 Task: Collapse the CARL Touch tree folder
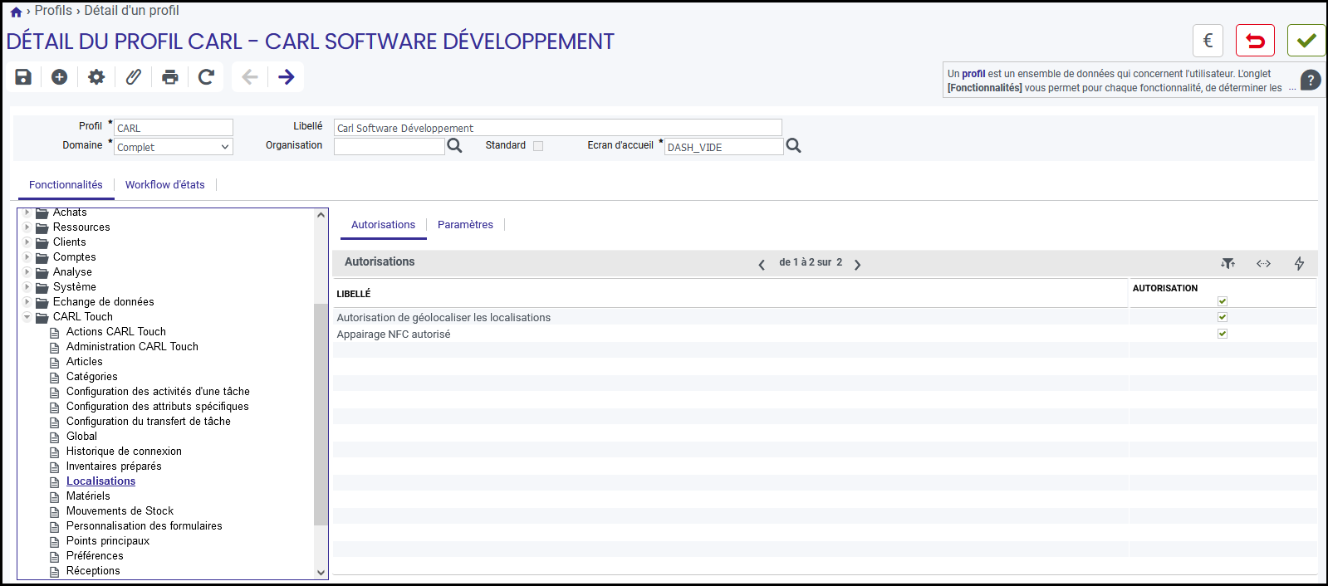27,317
